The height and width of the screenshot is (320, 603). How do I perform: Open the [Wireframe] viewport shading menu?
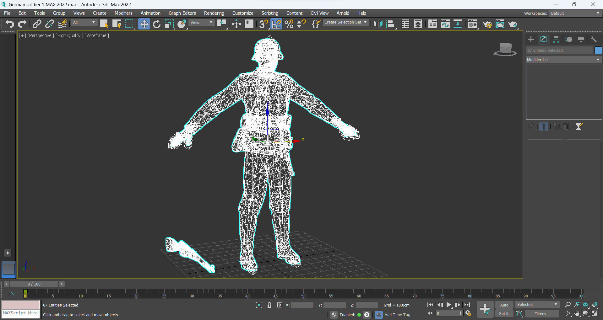(x=97, y=35)
